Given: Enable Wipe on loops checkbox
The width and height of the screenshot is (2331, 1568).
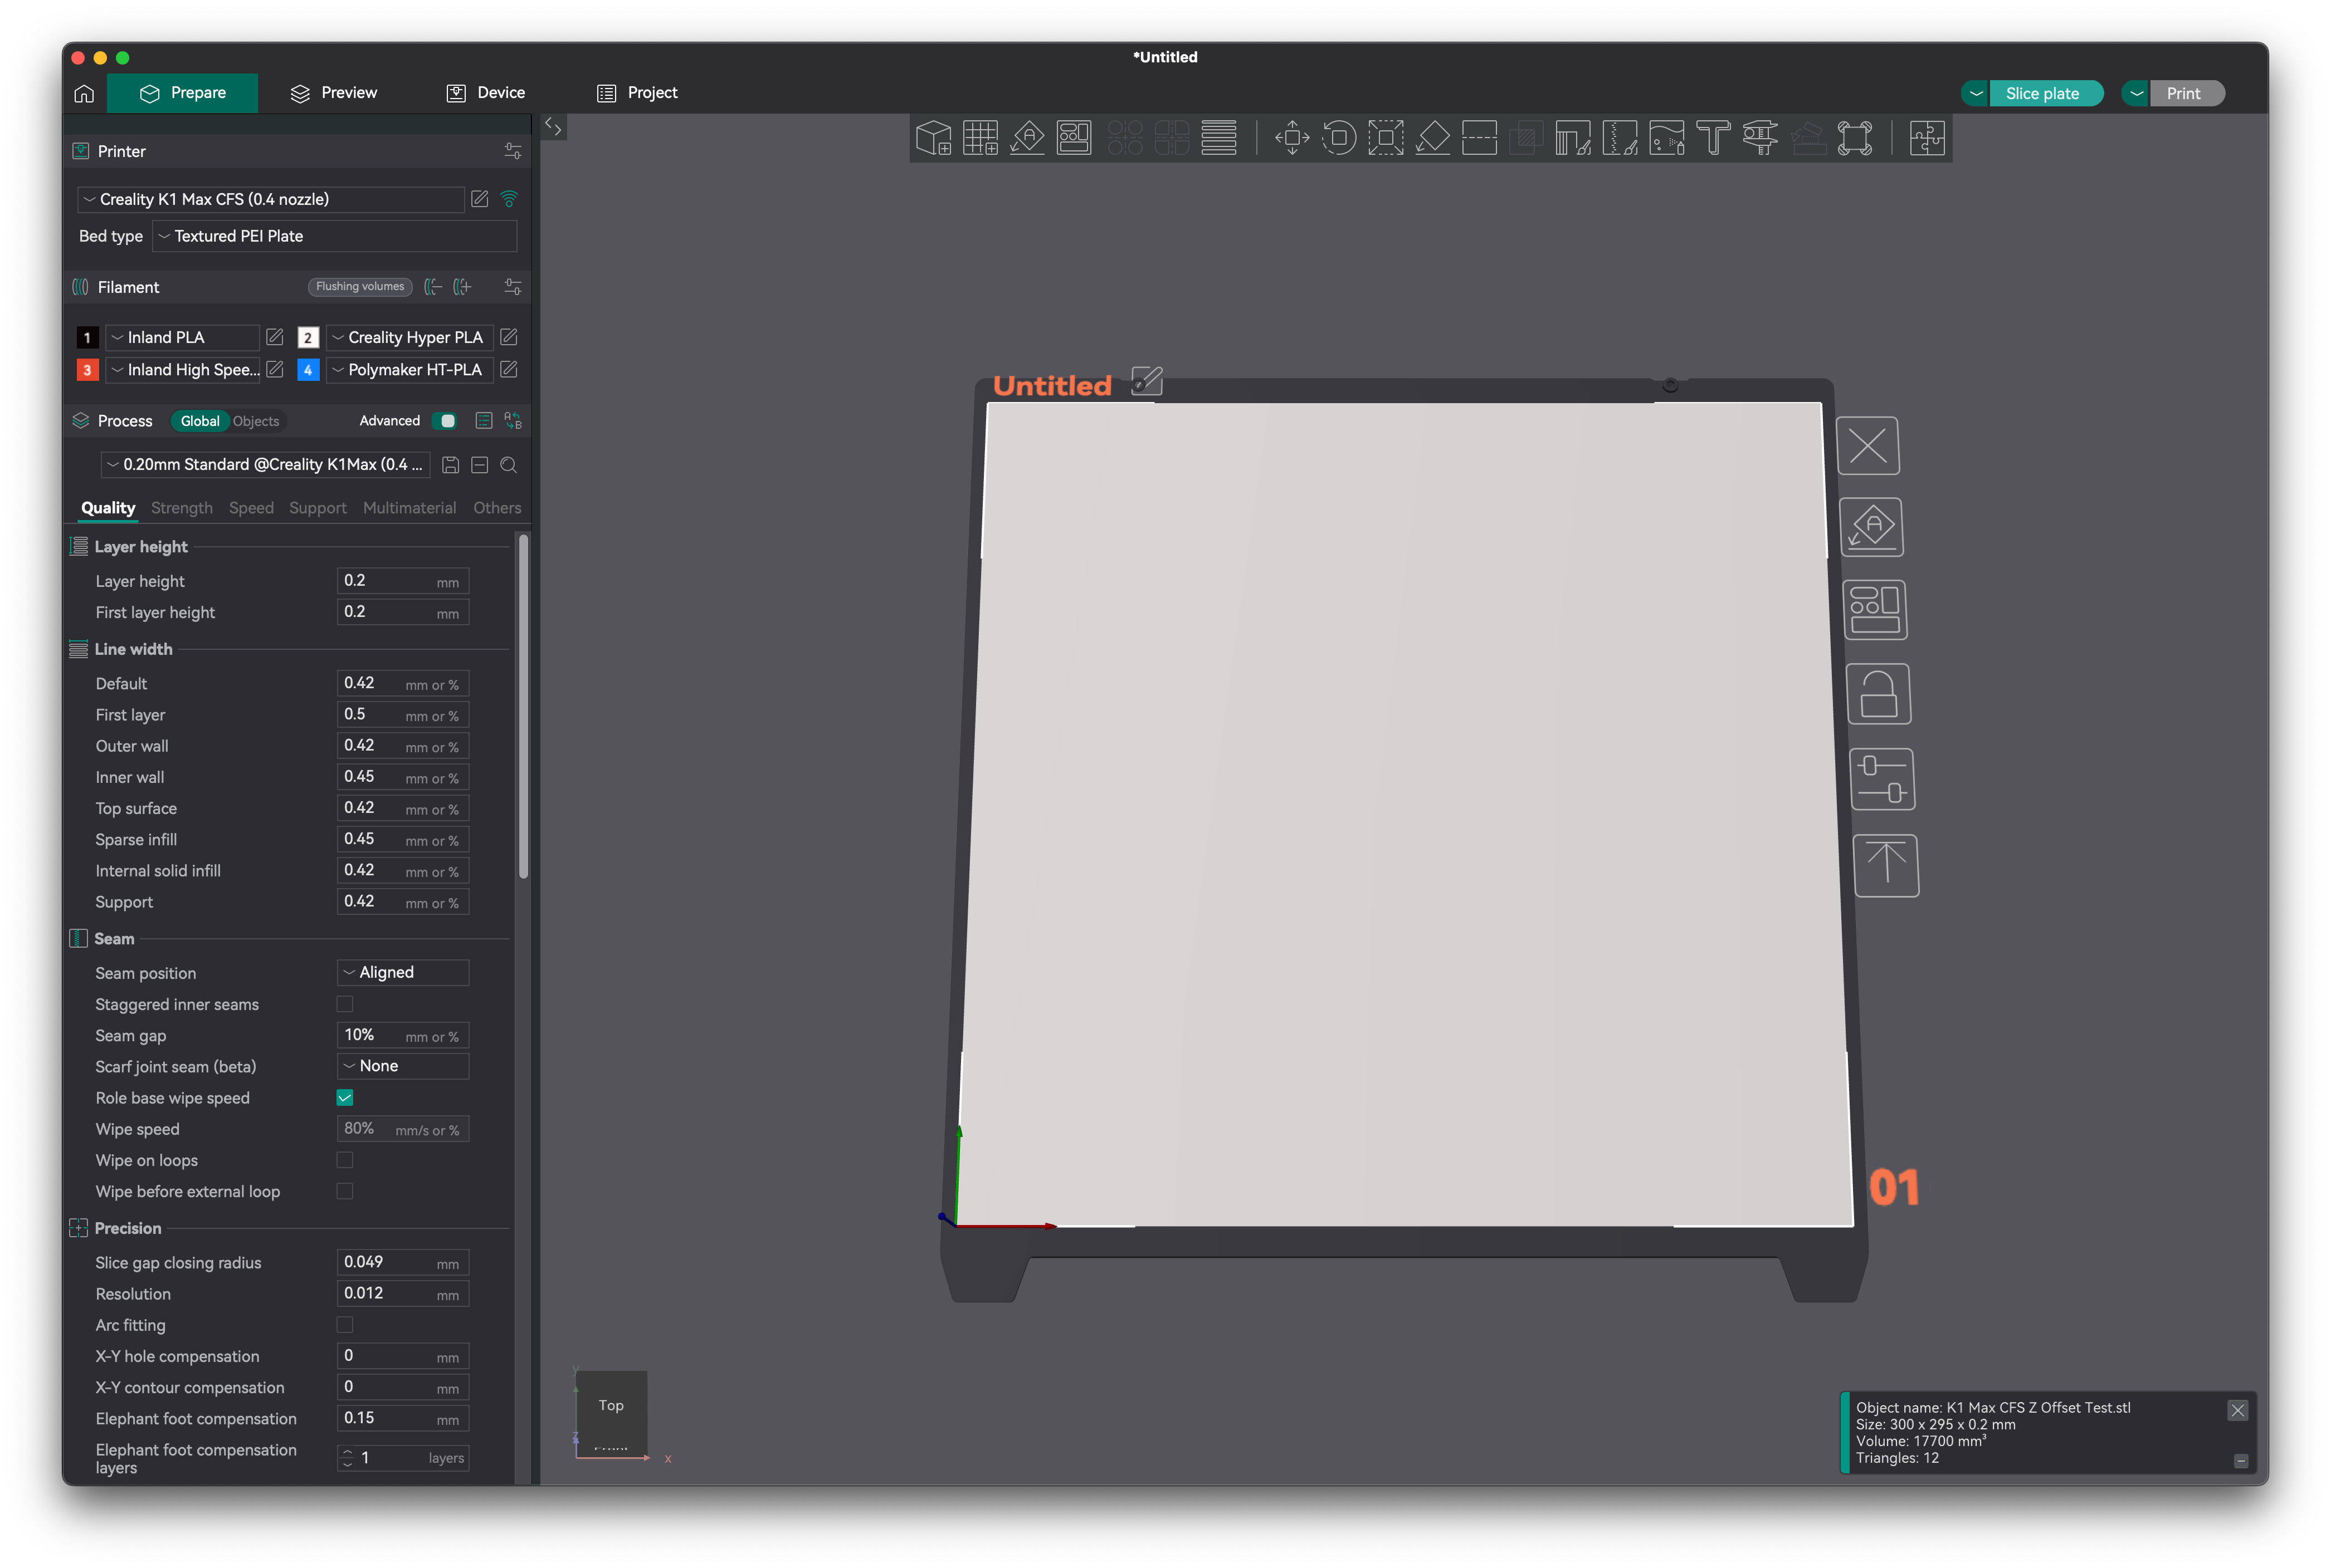Looking at the screenshot, I should point(345,1160).
